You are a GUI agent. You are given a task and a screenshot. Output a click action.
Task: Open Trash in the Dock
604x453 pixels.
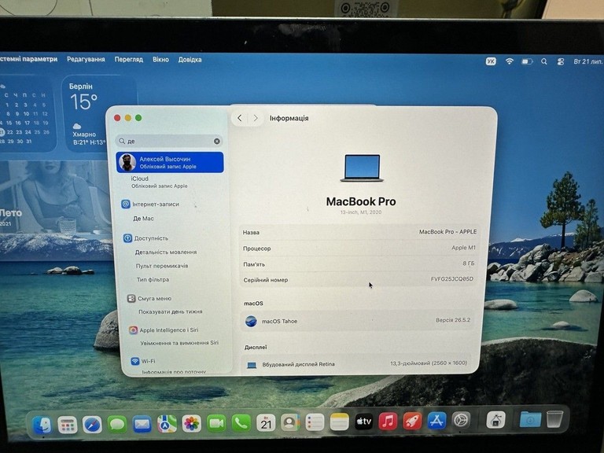[x=554, y=418]
